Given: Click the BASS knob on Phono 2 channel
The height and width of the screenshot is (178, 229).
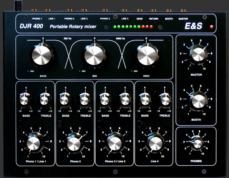Looking at the screenshot, I should click(65, 100).
